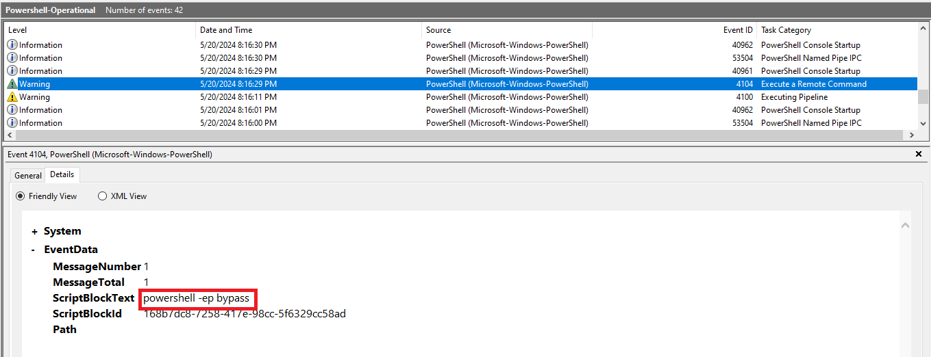Sort events by Event ID column
Image resolution: width=931 pixels, height=357 pixels.
(x=738, y=30)
